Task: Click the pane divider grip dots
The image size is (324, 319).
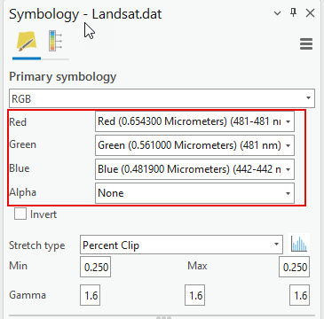Action: (163, 317)
